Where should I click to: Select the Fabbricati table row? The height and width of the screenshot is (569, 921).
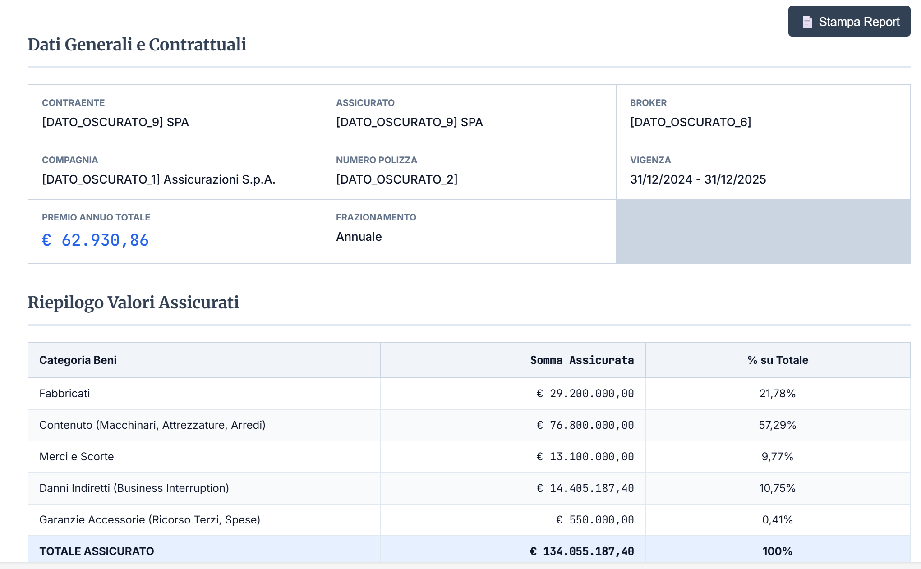pos(64,394)
